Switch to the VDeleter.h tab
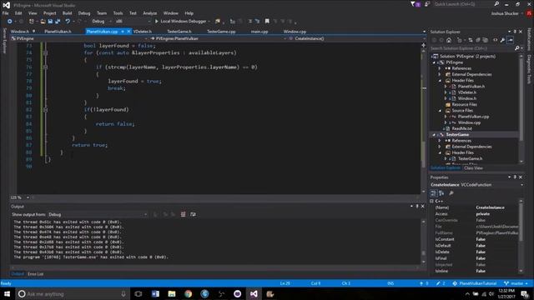This screenshot has height=300, width=534. click(143, 32)
